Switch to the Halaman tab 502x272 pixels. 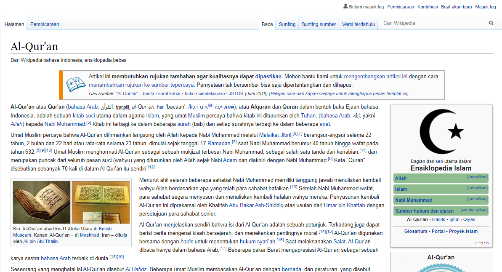(14, 24)
